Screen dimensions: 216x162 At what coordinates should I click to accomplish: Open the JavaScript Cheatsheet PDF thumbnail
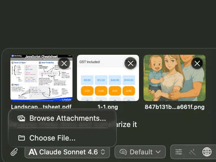41,78
